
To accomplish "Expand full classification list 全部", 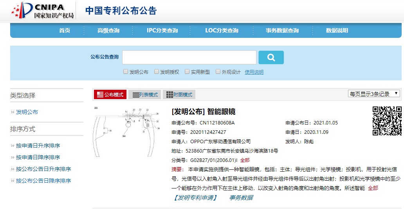I will pos(245,160).
